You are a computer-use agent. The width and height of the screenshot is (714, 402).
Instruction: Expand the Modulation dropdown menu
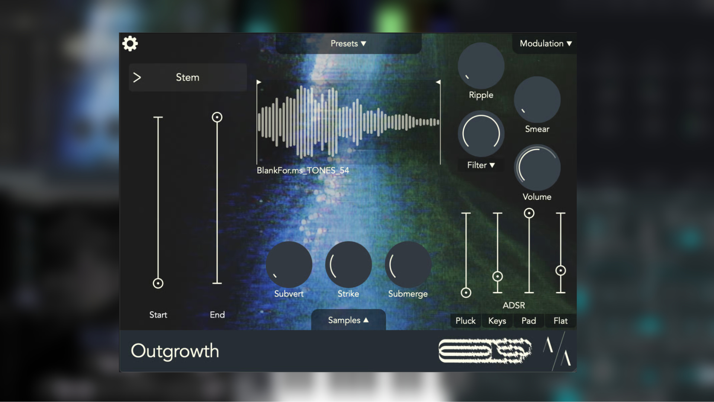tap(545, 44)
